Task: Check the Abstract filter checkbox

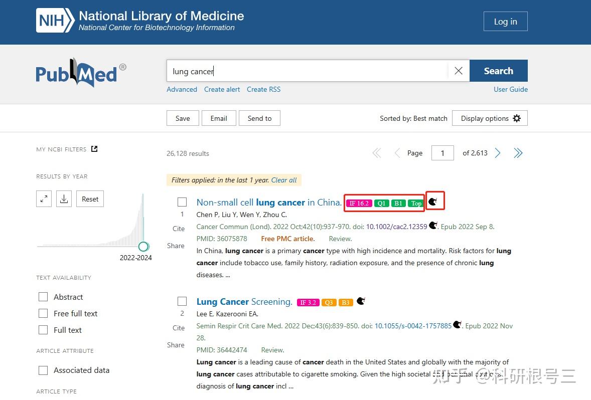Action: click(43, 297)
